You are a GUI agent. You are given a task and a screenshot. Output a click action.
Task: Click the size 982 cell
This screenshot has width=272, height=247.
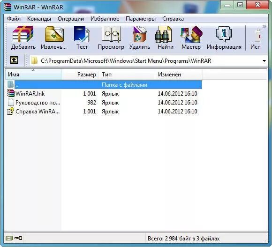(x=91, y=103)
